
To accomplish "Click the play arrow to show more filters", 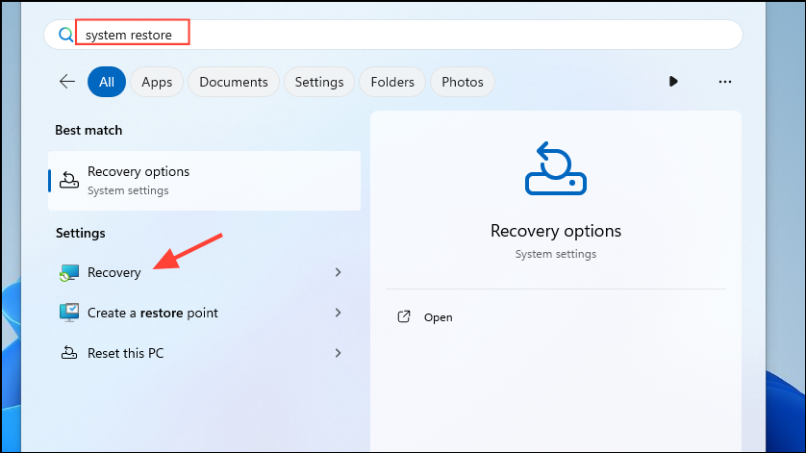I will click(673, 81).
